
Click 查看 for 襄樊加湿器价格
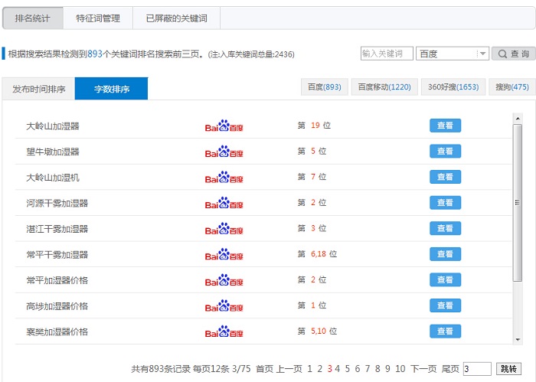click(x=445, y=331)
